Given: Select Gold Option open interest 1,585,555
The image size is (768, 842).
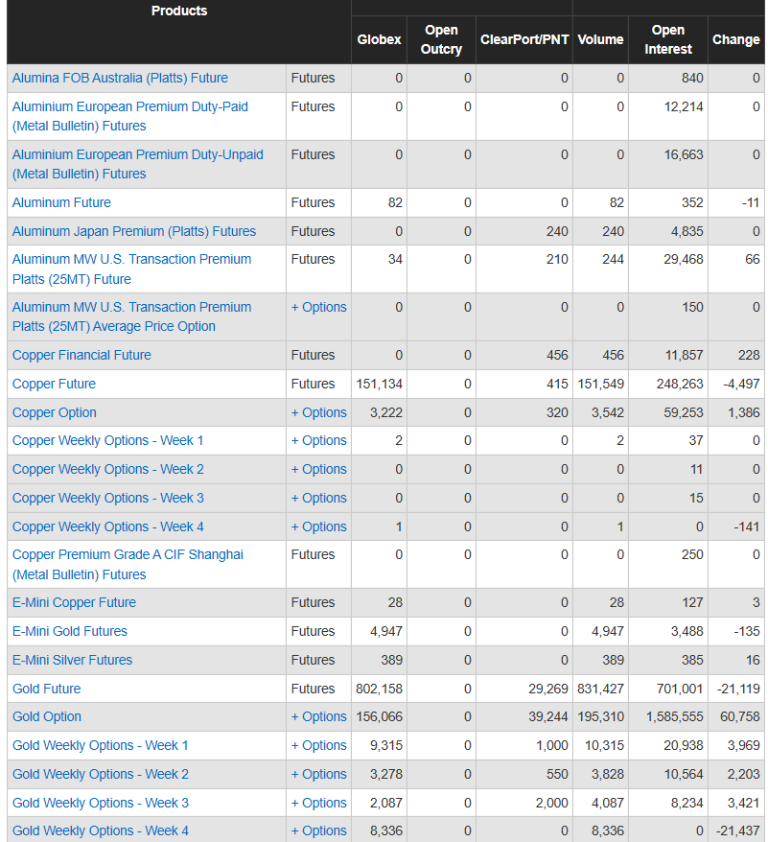Looking at the screenshot, I should click(675, 717).
